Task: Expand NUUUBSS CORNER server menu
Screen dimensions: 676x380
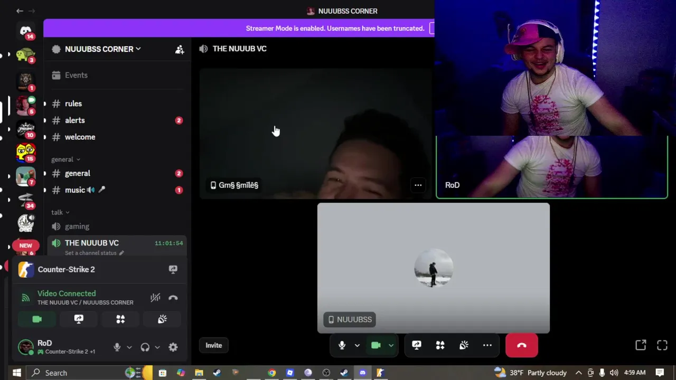Action: [x=102, y=49]
